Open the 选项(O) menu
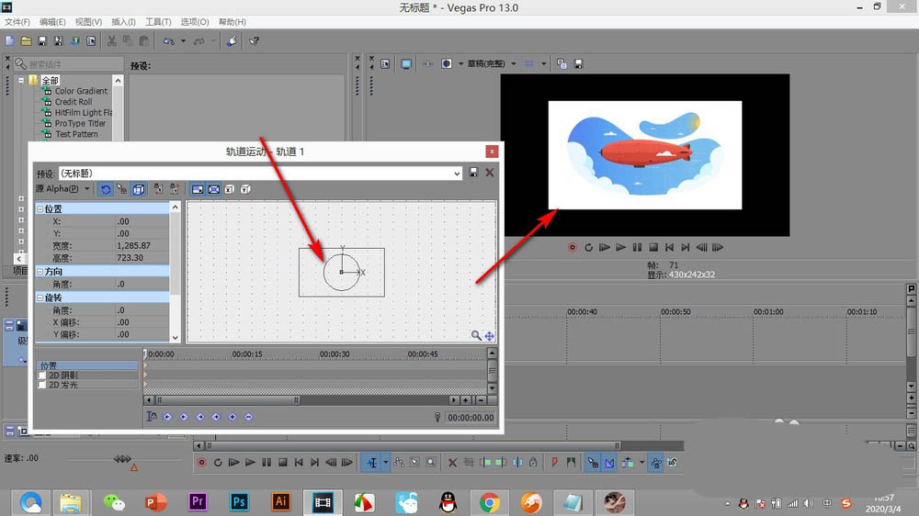 point(195,22)
